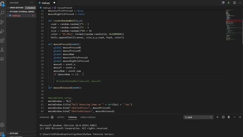243x137 pixels.
Task: Click main.py in the breadcrumb
Action: [47, 8]
